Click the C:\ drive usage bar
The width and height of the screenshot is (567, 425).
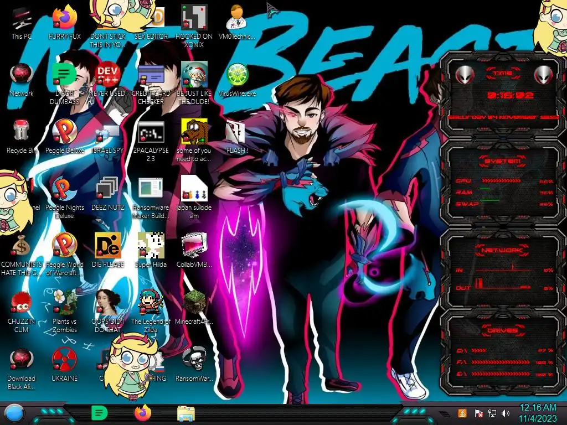[479, 350]
